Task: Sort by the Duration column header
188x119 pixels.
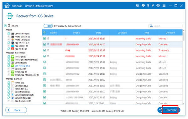Action: (x=170, y=32)
